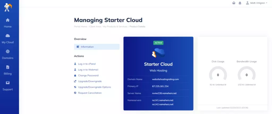Go to Domains using the globe icon
This screenshot has height=114, width=272.
[8, 52]
